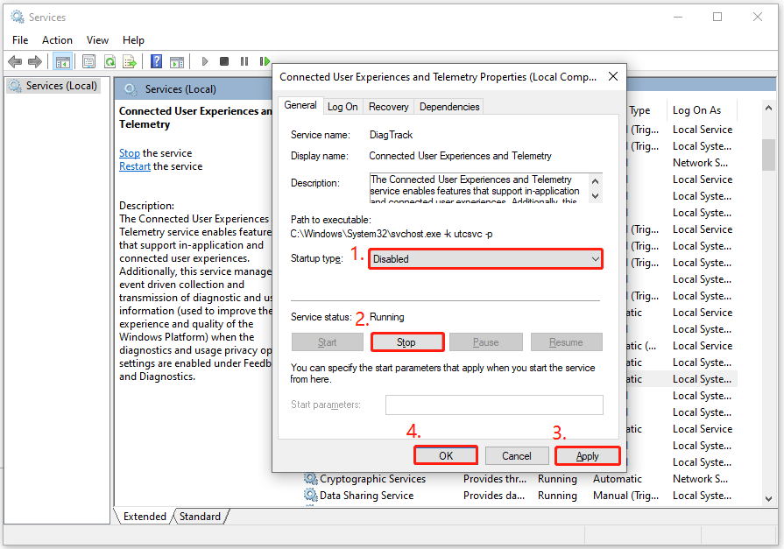Image resolution: width=784 pixels, height=549 pixels.
Task: Switch to the Log On tab
Action: (343, 107)
